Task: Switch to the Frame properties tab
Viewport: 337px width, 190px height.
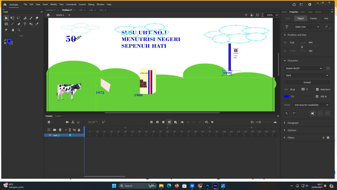Action: coord(313,18)
